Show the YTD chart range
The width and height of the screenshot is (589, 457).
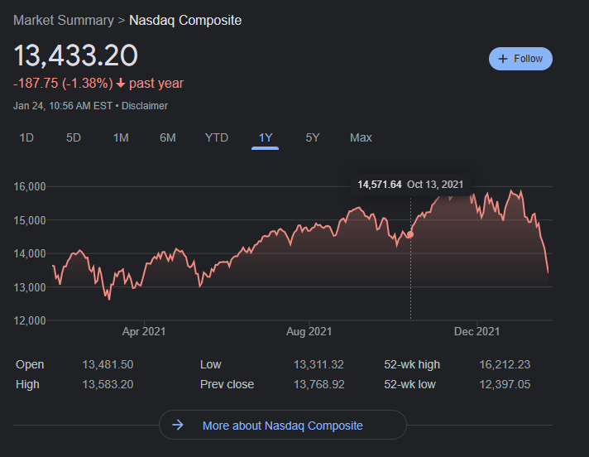coord(217,137)
